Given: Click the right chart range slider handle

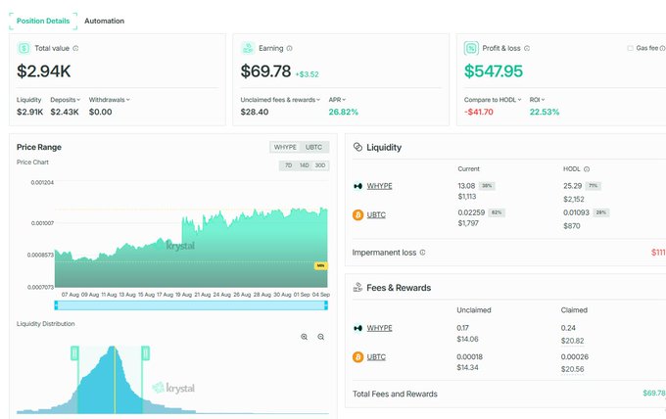Looking at the screenshot, I should coord(326,305).
